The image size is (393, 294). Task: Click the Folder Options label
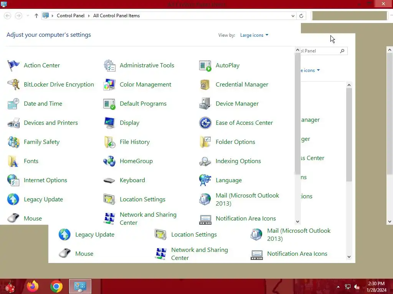(x=235, y=142)
